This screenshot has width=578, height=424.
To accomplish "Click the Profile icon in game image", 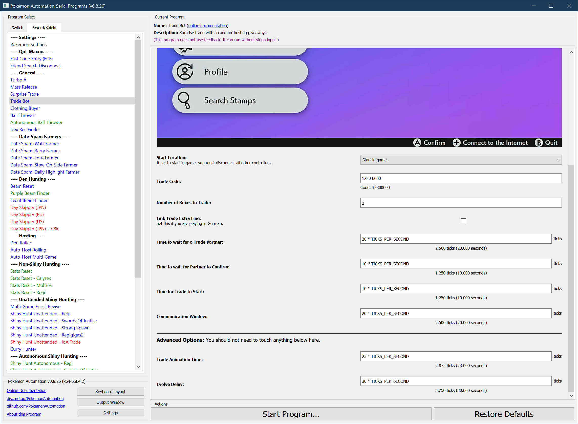I will point(185,72).
